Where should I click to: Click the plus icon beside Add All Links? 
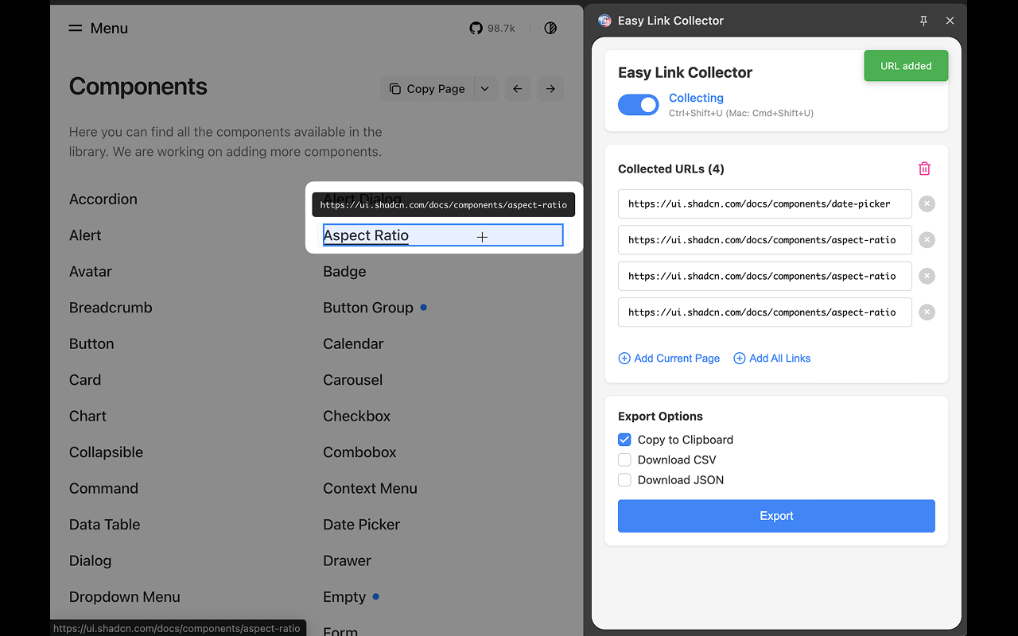click(740, 359)
